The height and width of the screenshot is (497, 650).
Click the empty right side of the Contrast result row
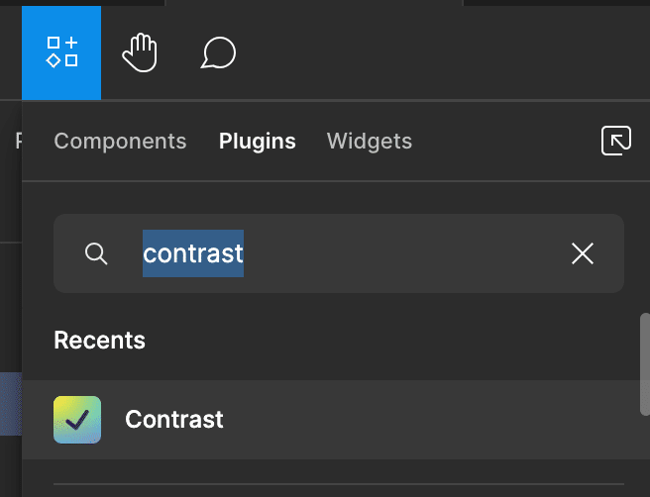click(431, 420)
